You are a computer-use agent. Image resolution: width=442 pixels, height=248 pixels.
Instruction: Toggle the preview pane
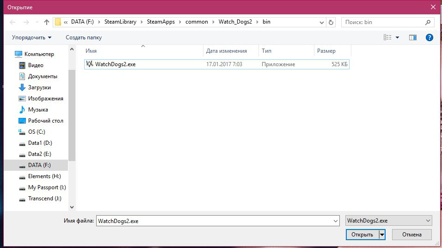[x=413, y=37]
